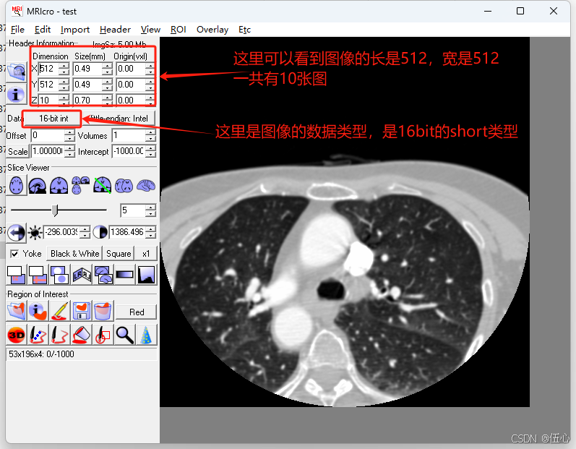Select the oblique slice icon with green line
The height and width of the screenshot is (449, 576).
(x=103, y=185)
